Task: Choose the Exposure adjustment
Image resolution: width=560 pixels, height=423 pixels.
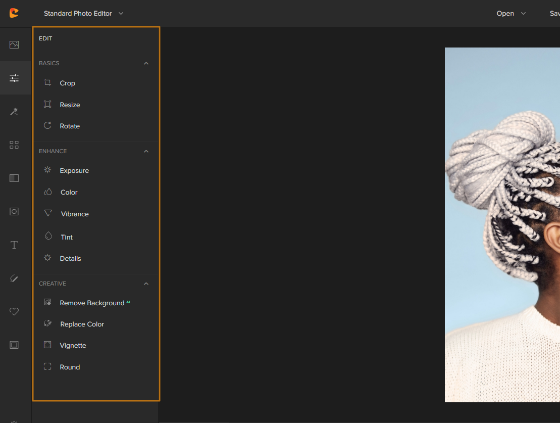Action: [x=74, y=171]
